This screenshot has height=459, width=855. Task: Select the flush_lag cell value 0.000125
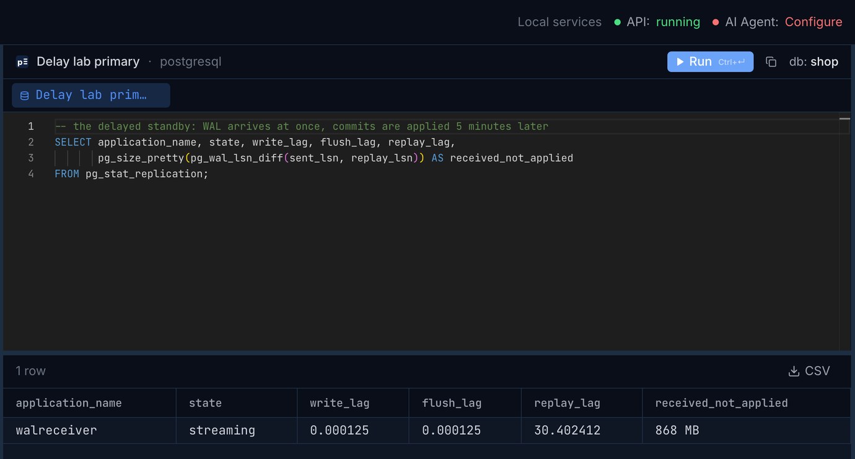tap(465, 431)
